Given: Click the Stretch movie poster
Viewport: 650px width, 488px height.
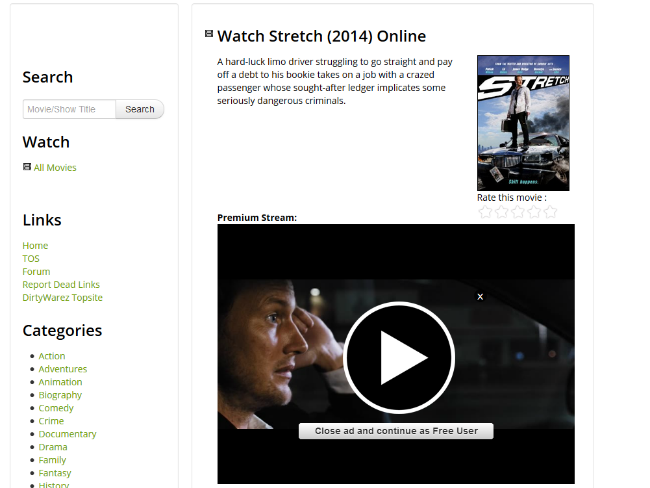Looking at the screenshot, I should 523,123.
